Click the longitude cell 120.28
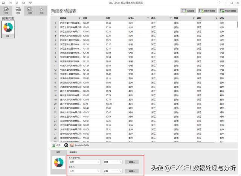 86,27
